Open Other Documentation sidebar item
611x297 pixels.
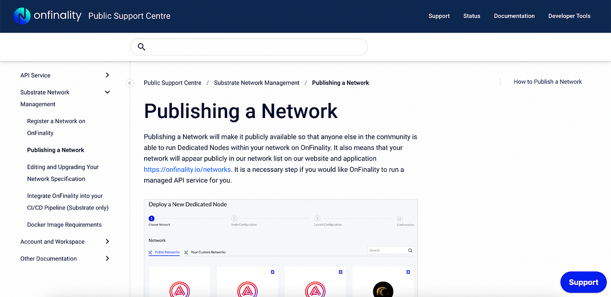coord(49,258)
